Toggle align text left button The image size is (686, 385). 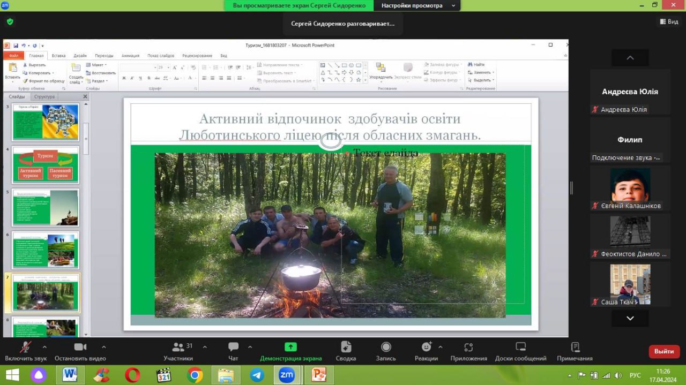[205, 78]
